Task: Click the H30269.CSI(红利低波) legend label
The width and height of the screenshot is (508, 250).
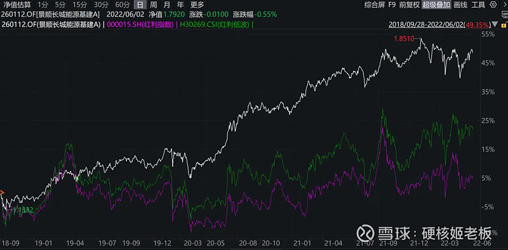Action: pyautogui.click(x=214, y=25)
